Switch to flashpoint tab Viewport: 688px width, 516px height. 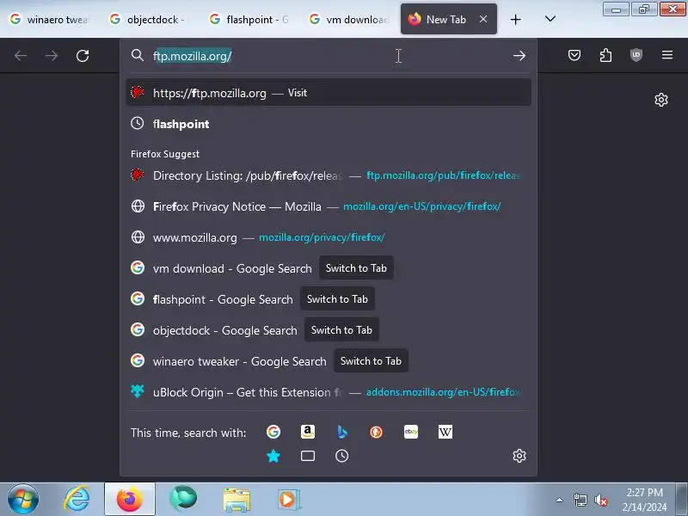tap(249, 19)
